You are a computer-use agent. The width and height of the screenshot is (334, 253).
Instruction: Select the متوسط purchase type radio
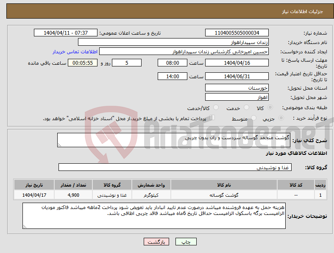point(254,118)
